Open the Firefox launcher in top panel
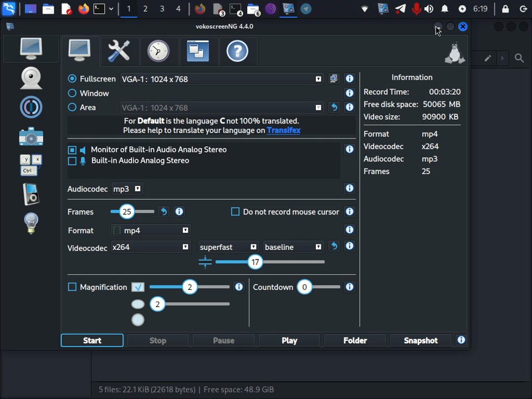 [x=84, y=9]
